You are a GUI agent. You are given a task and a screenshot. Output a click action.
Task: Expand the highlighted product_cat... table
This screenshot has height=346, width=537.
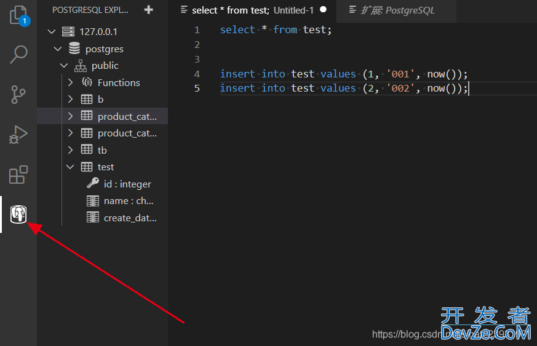[70, 116]
